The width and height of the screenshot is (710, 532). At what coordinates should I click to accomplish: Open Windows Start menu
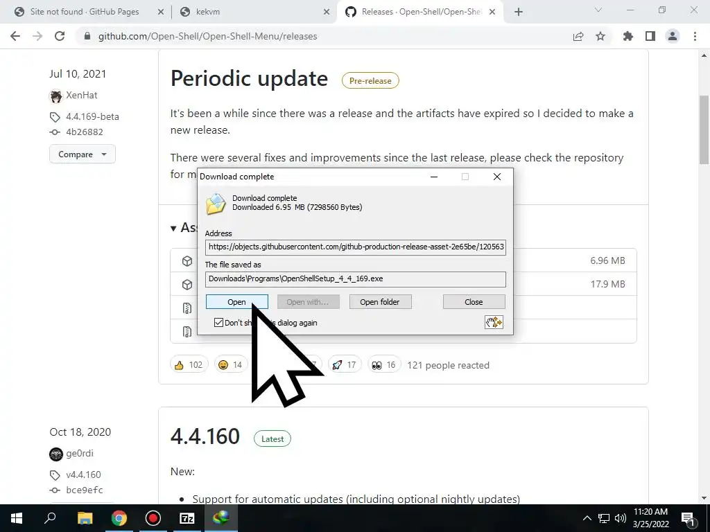point(17,518)
